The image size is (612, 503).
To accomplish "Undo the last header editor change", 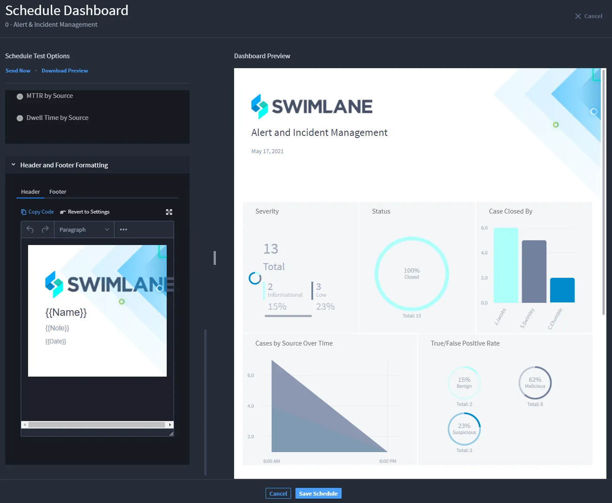I will tap(30, 229).
